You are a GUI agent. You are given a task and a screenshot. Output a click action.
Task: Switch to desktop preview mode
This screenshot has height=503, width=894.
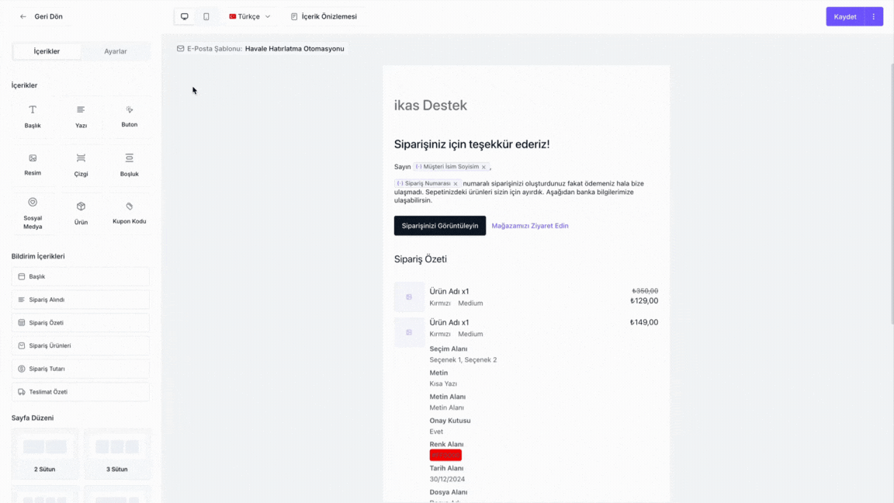[185, 16]
